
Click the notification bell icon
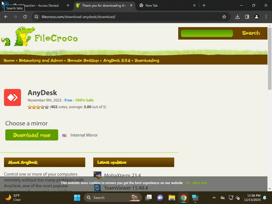coord(265,198)
